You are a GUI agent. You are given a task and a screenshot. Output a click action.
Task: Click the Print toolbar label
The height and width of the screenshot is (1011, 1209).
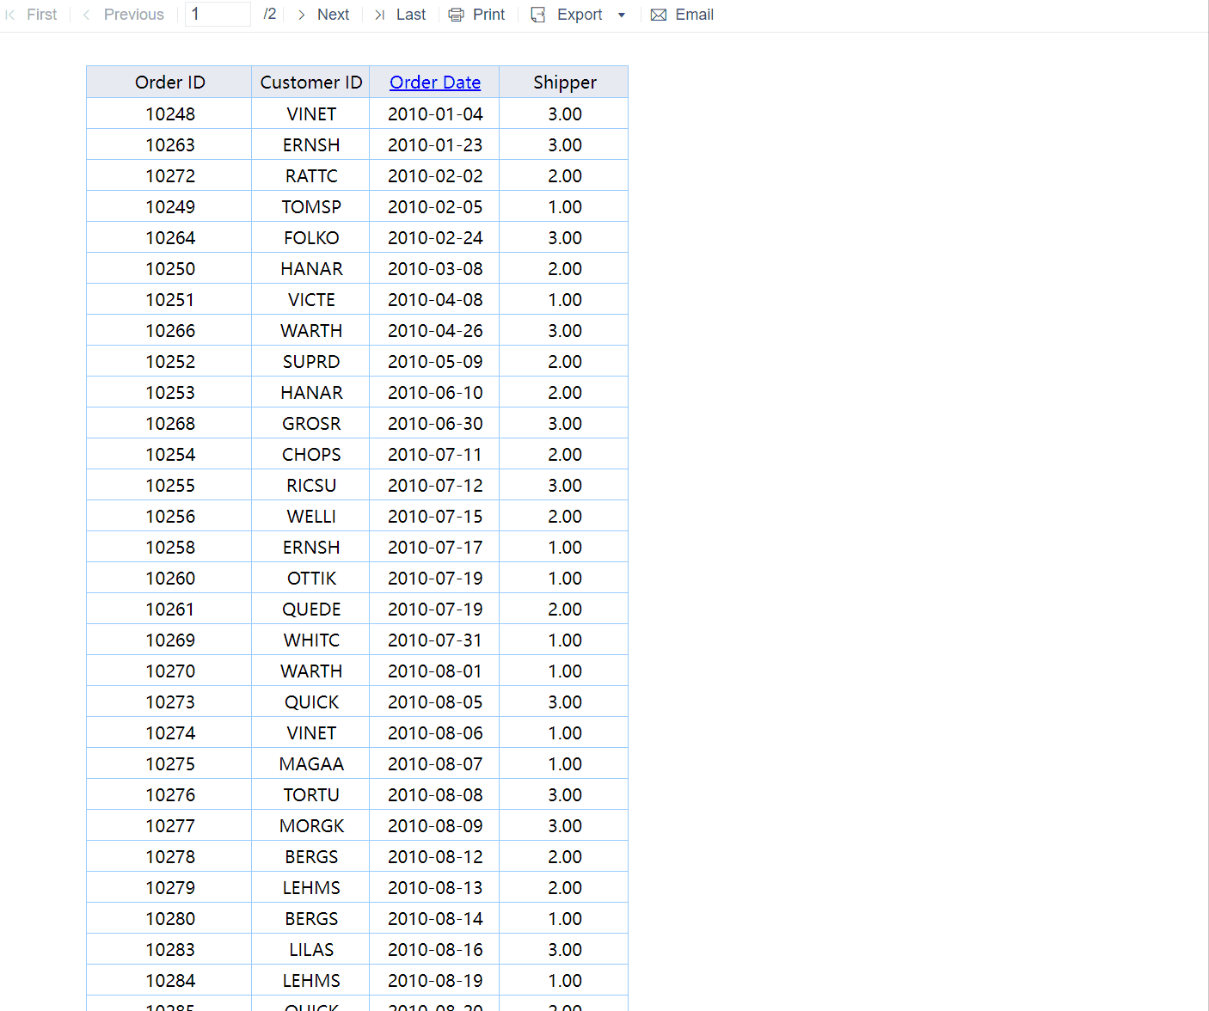(x=488, y=14)
